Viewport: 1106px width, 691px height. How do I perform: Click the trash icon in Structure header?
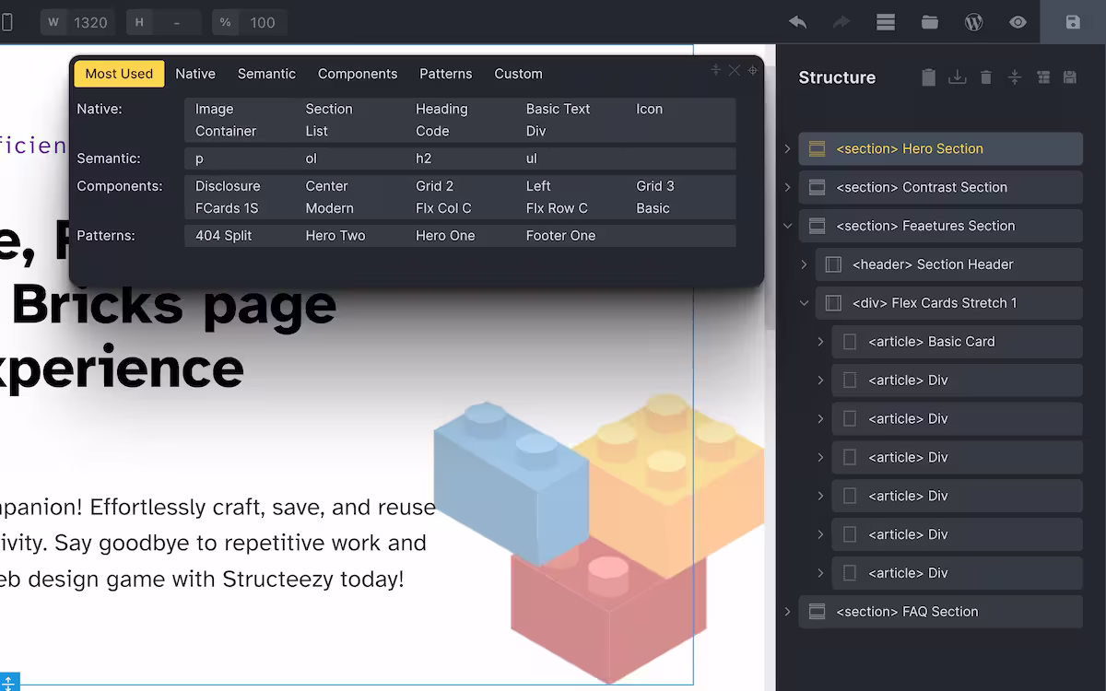pyautogui.click(x=985, y=77)
